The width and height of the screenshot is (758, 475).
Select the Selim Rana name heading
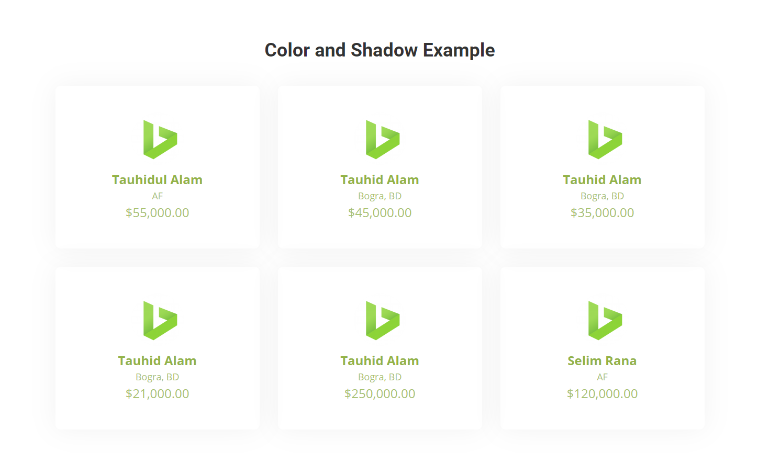tap(602, 361)
